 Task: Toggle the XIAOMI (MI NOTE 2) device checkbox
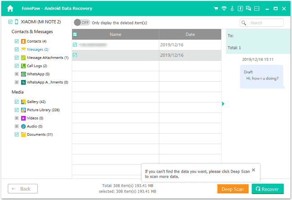coord(10,22)
